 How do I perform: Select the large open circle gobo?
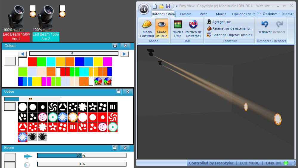(23, 107)
